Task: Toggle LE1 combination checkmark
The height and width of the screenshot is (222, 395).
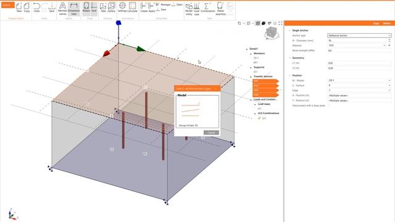Action: 259,118
